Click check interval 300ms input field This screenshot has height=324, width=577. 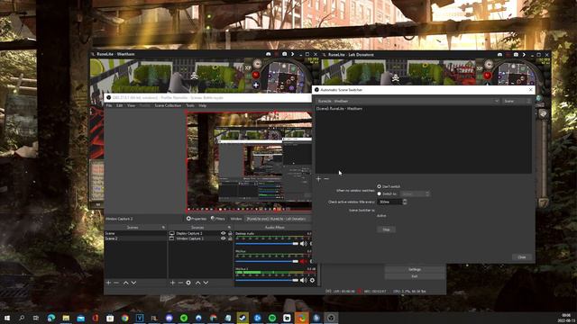click(x=390, y=202)
